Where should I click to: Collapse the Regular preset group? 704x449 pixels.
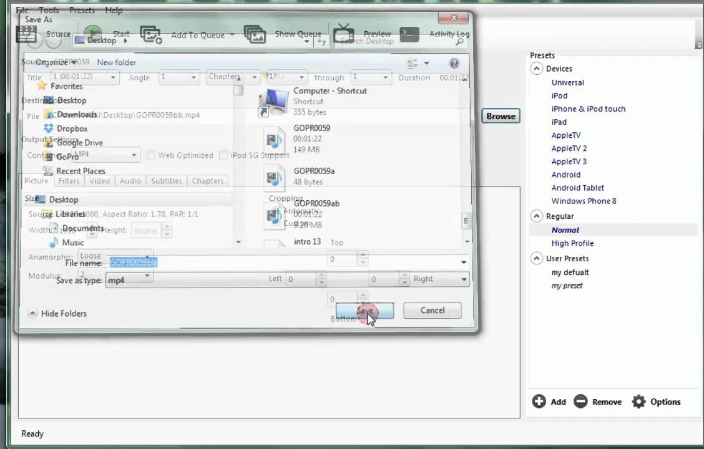536,216
